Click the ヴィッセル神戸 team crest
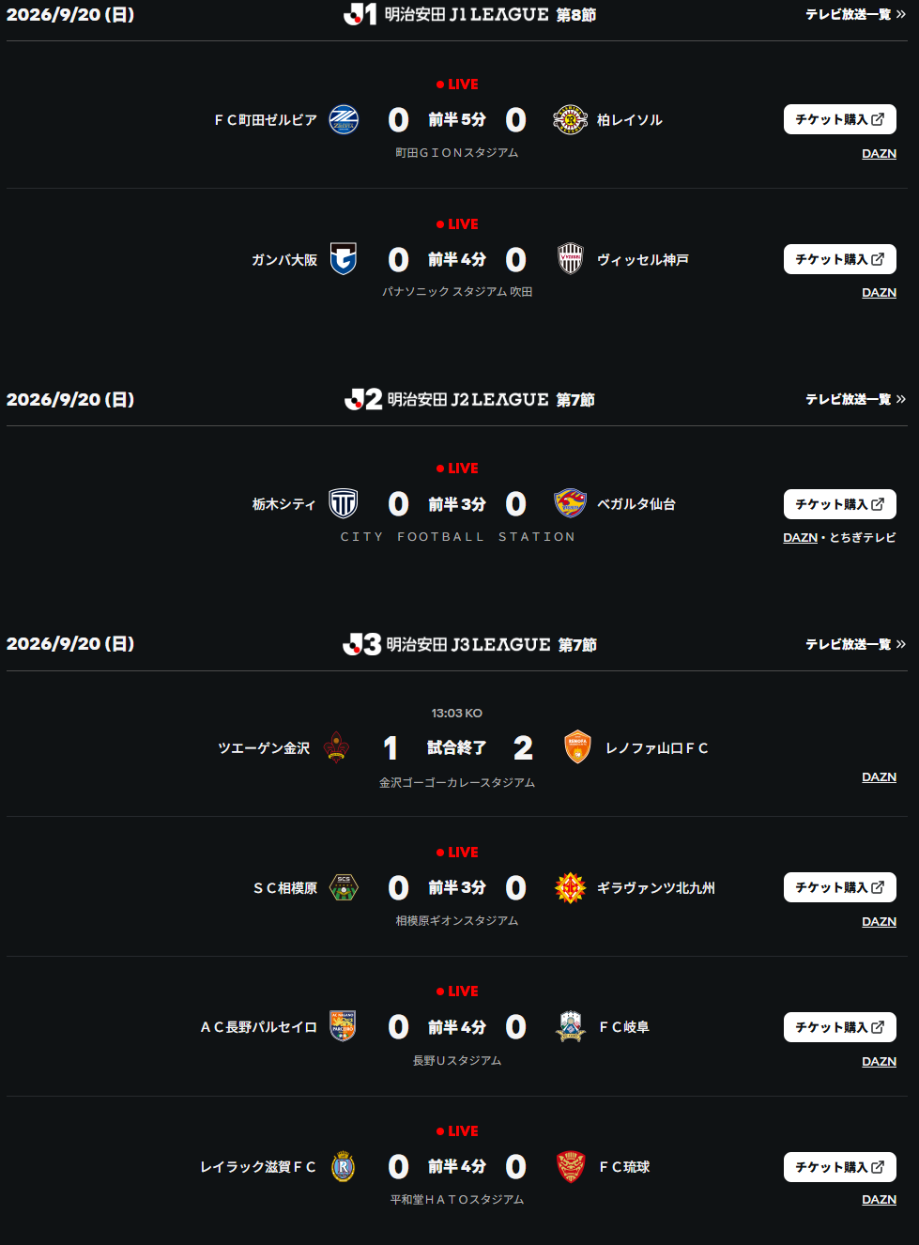 pyautogui.click(x=570, y=259)
